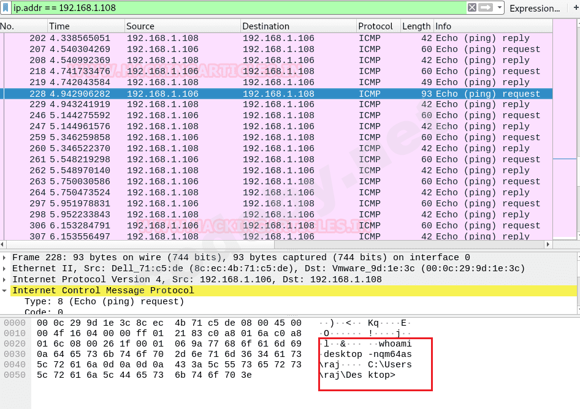Sort by Protocol column header

click(378, 26)
